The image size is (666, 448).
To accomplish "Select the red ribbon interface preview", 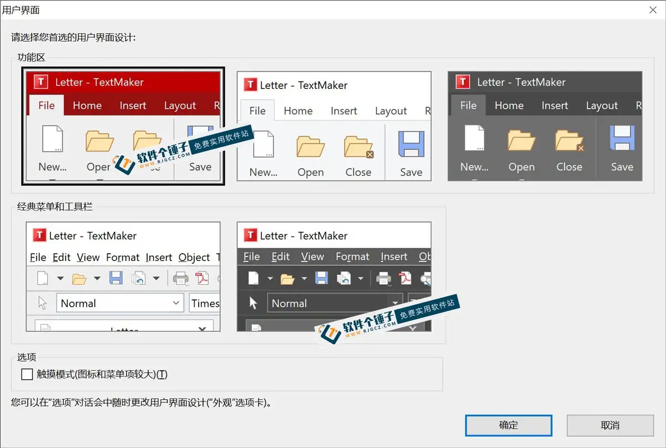I will click(123, 126).
